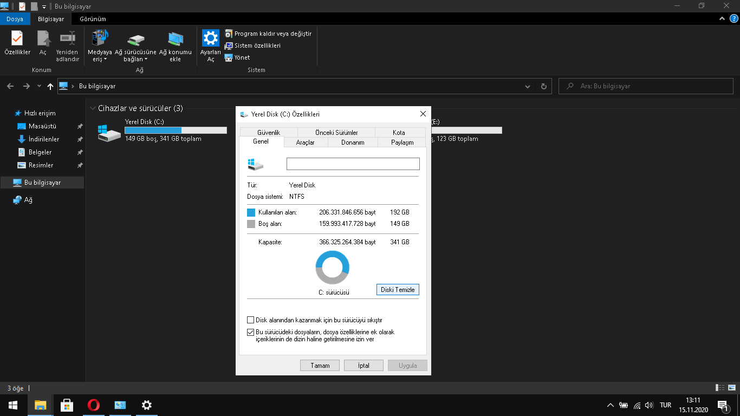This screenshot has height=416, width=740.
Task: Switch to large icons view in status bar
Action: tap(731, 388)
